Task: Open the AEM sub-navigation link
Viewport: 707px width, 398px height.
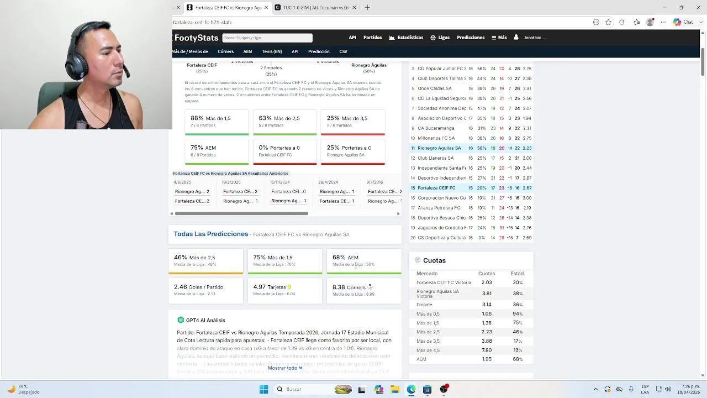Action: [x=247, y=51]
